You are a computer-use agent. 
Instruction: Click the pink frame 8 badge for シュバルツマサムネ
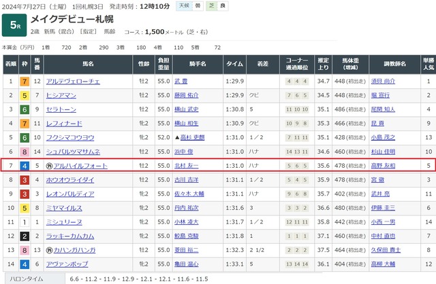(25, 152)
